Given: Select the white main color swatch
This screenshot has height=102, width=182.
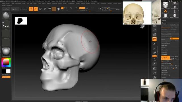Looking at the screenshot, I should coord(8,71).
